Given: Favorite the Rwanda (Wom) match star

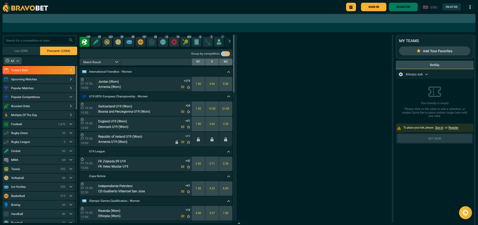Looking at the screenshot, I should (188, 216).
